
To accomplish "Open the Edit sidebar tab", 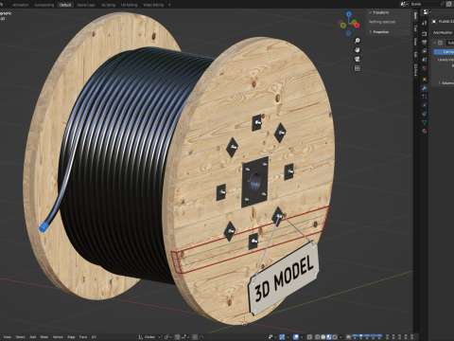I will tap(415, 55).
